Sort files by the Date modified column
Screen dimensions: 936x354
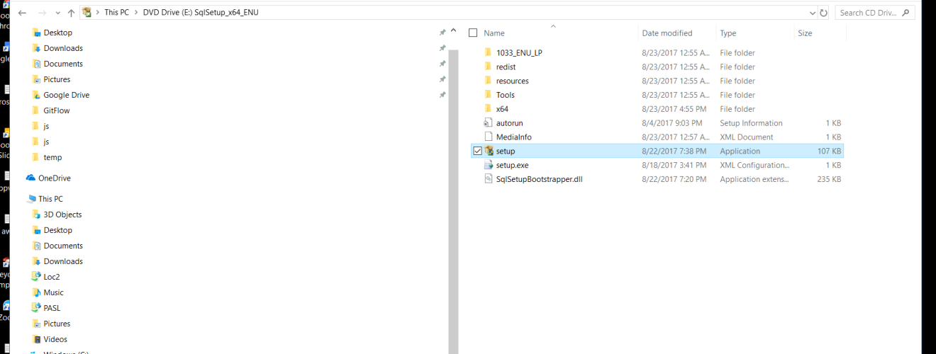pos(667,33)
